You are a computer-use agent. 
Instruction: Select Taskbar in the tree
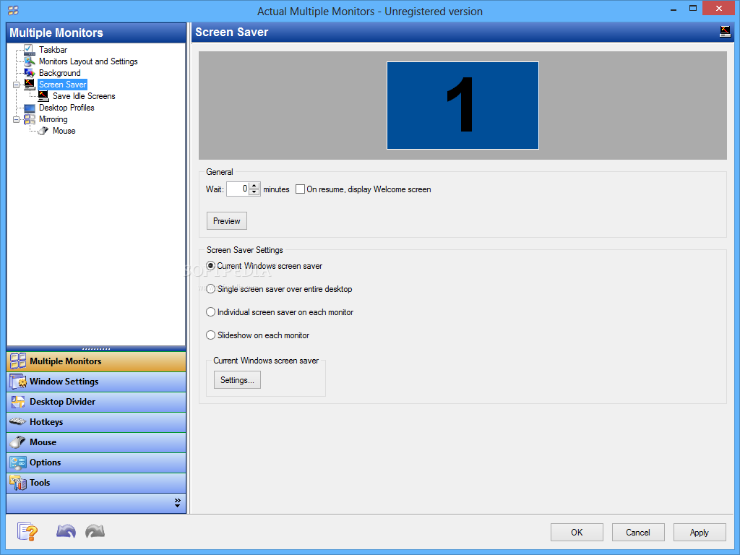click(53, 50)
